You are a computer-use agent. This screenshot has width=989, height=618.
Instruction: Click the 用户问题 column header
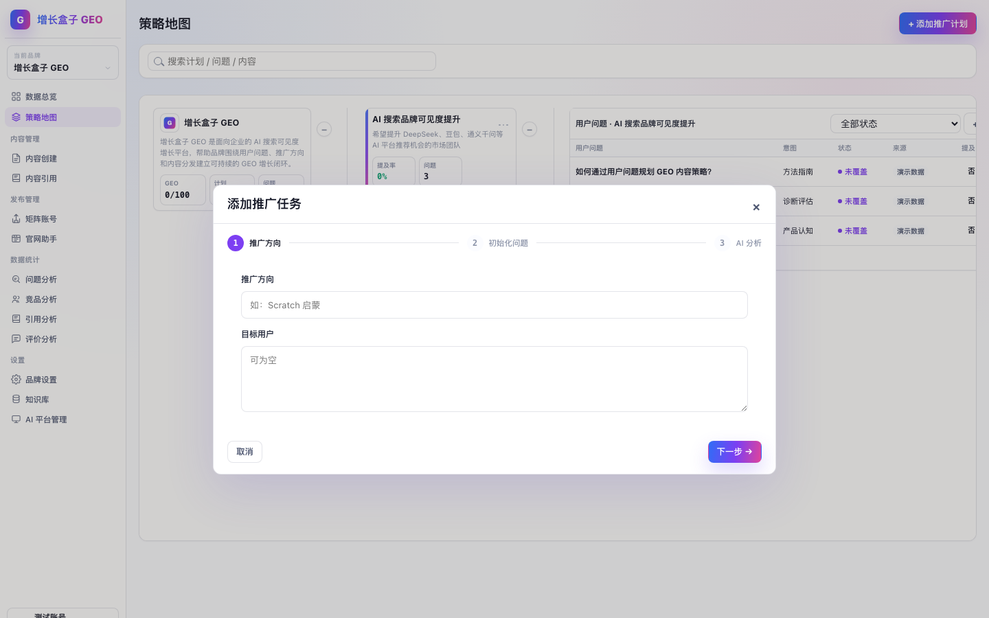589,148
